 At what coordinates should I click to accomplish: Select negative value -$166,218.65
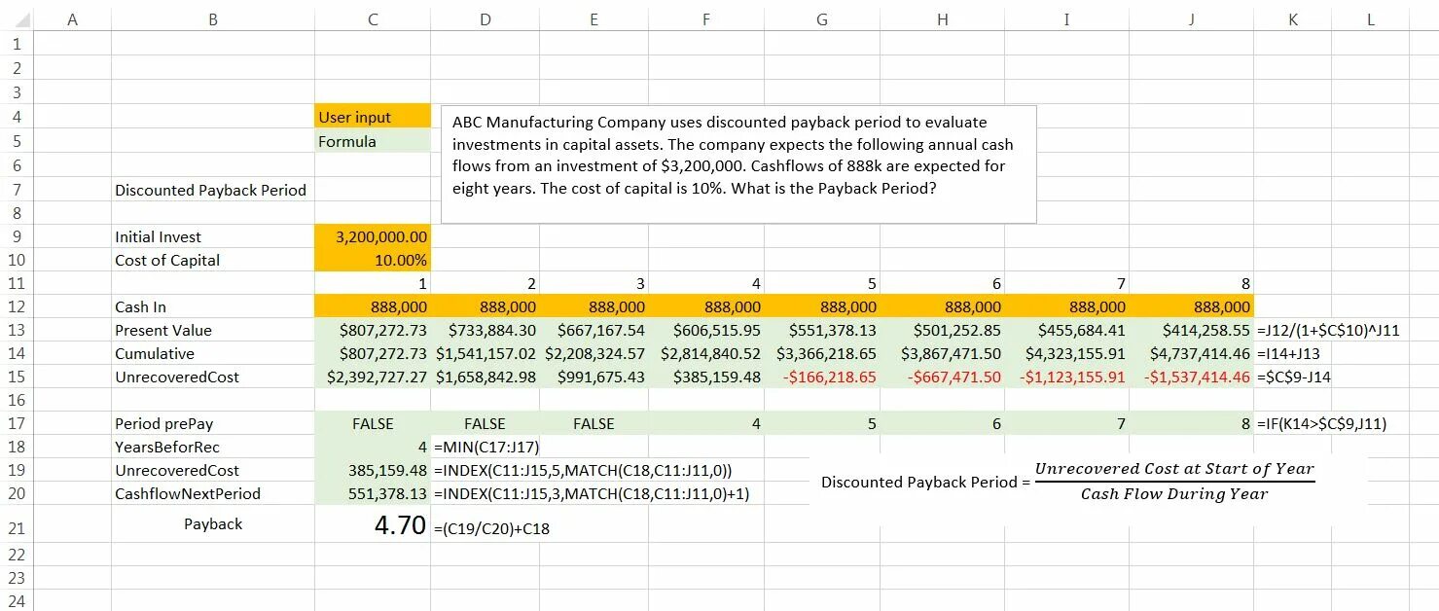[x=821, y=377]
